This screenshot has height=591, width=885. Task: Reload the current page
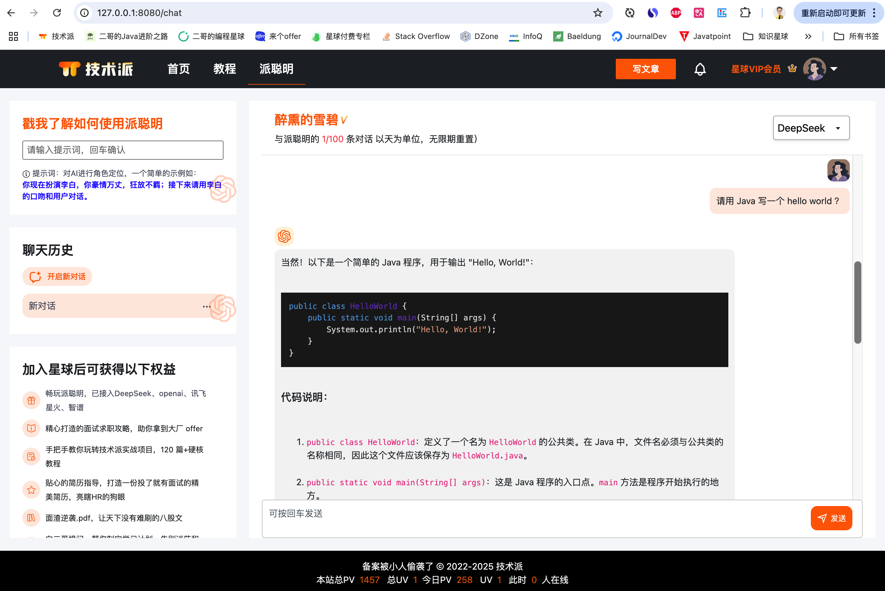(x=57, y=12)
